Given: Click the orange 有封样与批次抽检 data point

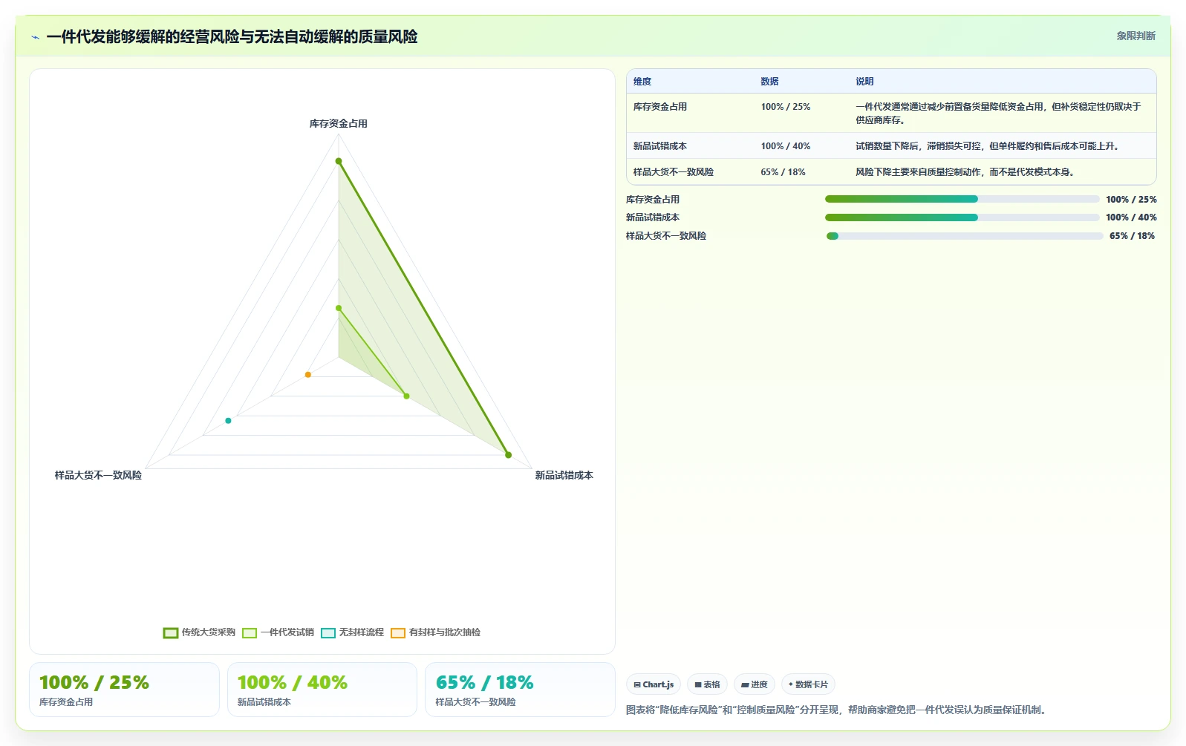Looking at the screenshot, I should coord(308,375).
